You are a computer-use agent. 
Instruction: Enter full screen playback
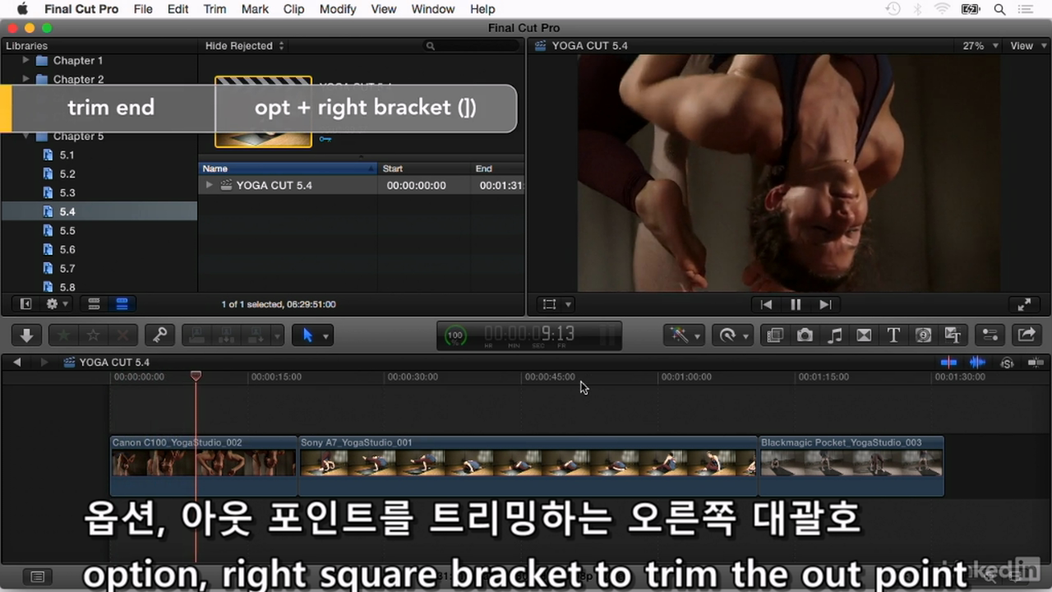(1024, 304)
